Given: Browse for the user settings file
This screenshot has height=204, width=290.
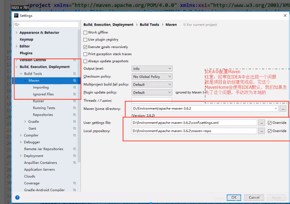Looking at the screenshot, I should tap(261, 123).
